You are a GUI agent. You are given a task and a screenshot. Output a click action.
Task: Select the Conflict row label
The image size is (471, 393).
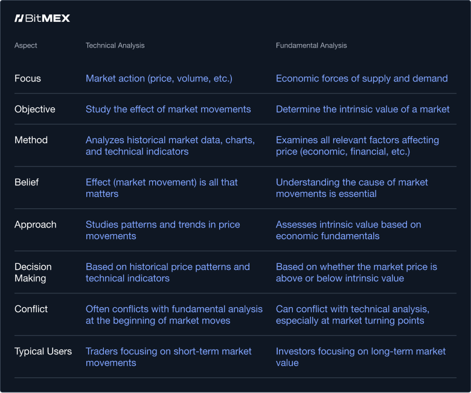[31, 309]
